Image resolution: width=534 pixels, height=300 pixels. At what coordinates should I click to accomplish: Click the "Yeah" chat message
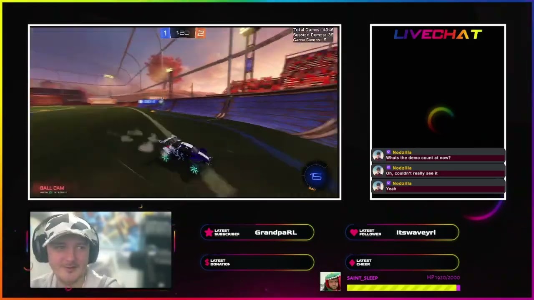tap(391, 189)
